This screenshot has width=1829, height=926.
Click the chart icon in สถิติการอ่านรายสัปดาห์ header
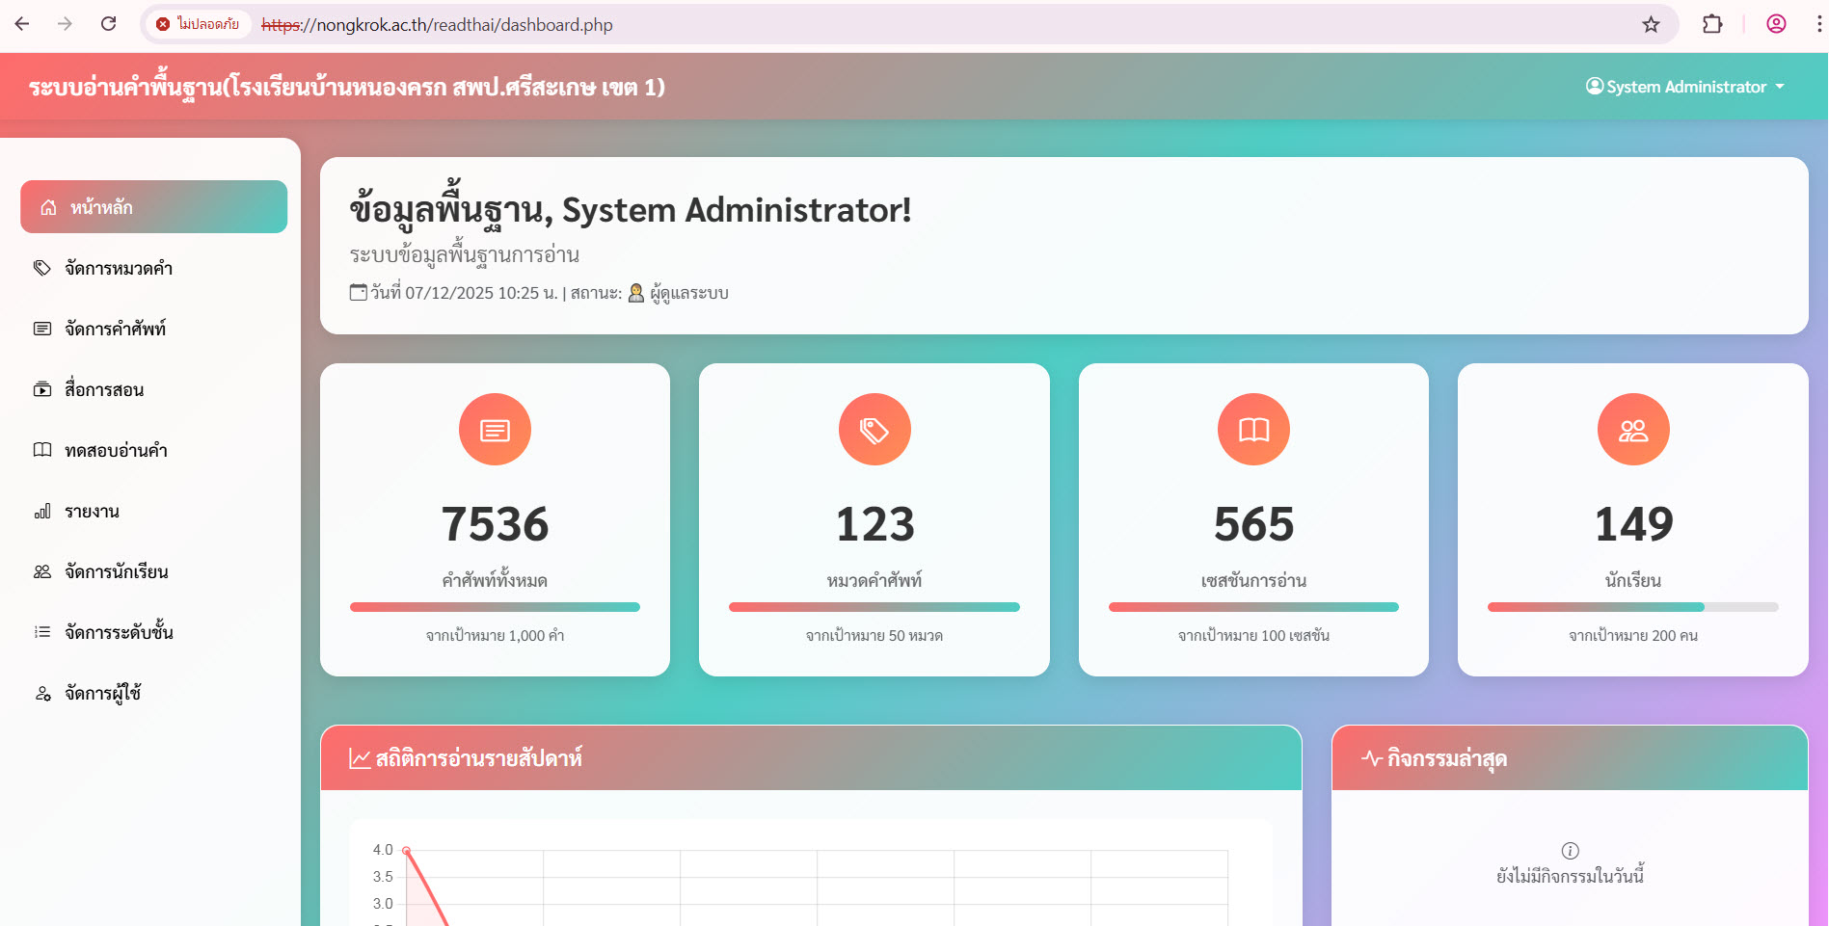[x=360, y=758]
